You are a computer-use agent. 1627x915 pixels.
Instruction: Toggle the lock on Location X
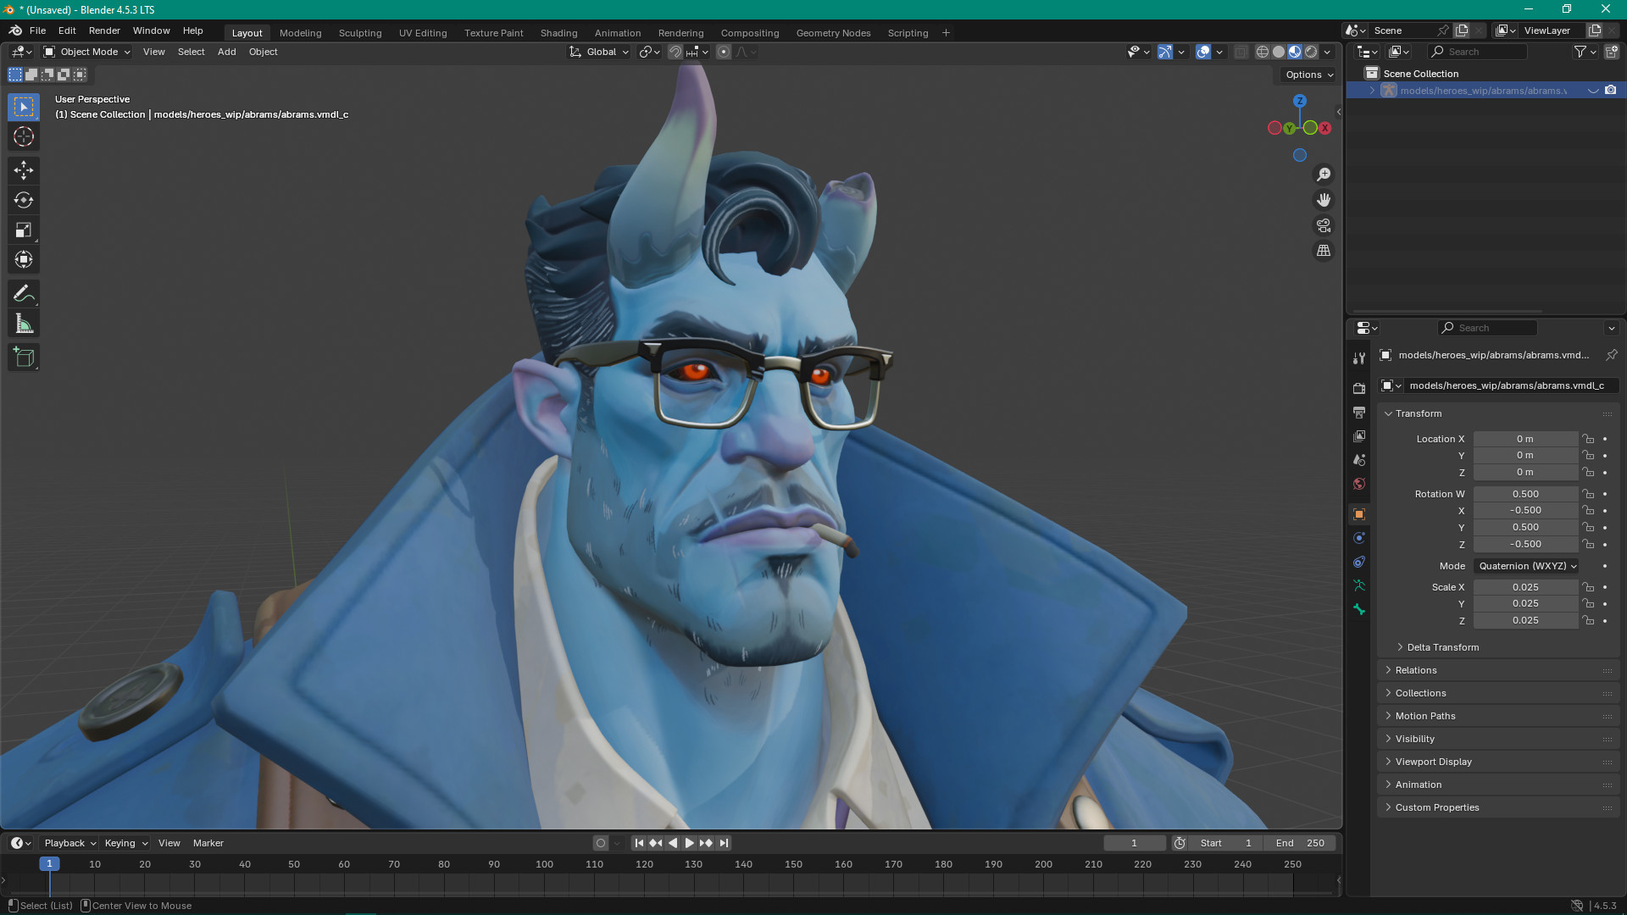pyautogui.click(x=1588, y=439)
